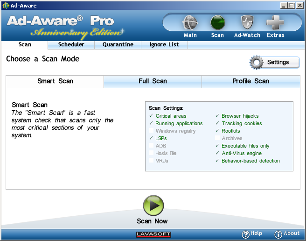Click the Help link text

pos(256,234)
